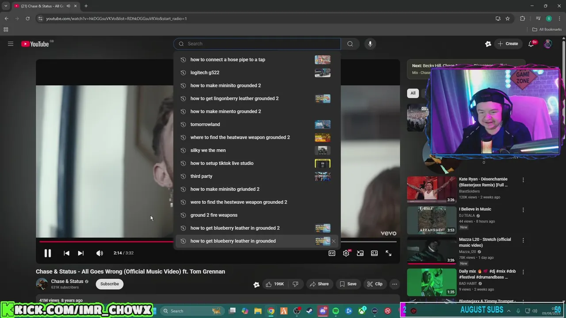The width and height of the screenshot is (566, 318).
Task: Open Mazza L20 Stretch video thumbnail
Action: [x=432, y=250]
